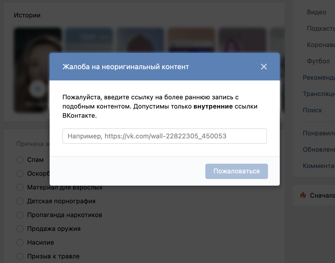
Task: Click the link input field for earlier post
Action: tap(165, 136)
